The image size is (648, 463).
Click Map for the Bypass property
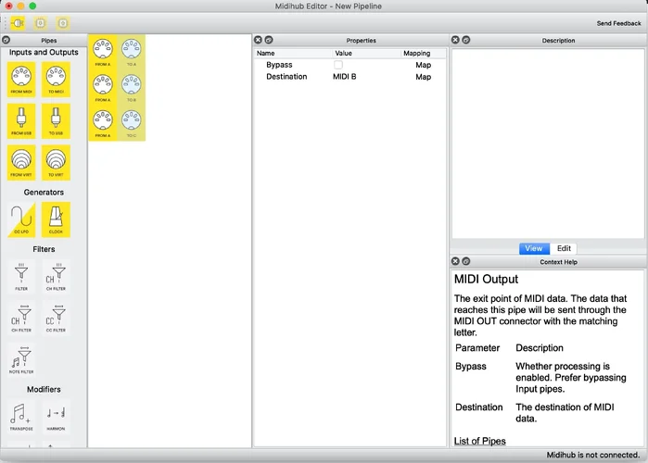[423, 65]
